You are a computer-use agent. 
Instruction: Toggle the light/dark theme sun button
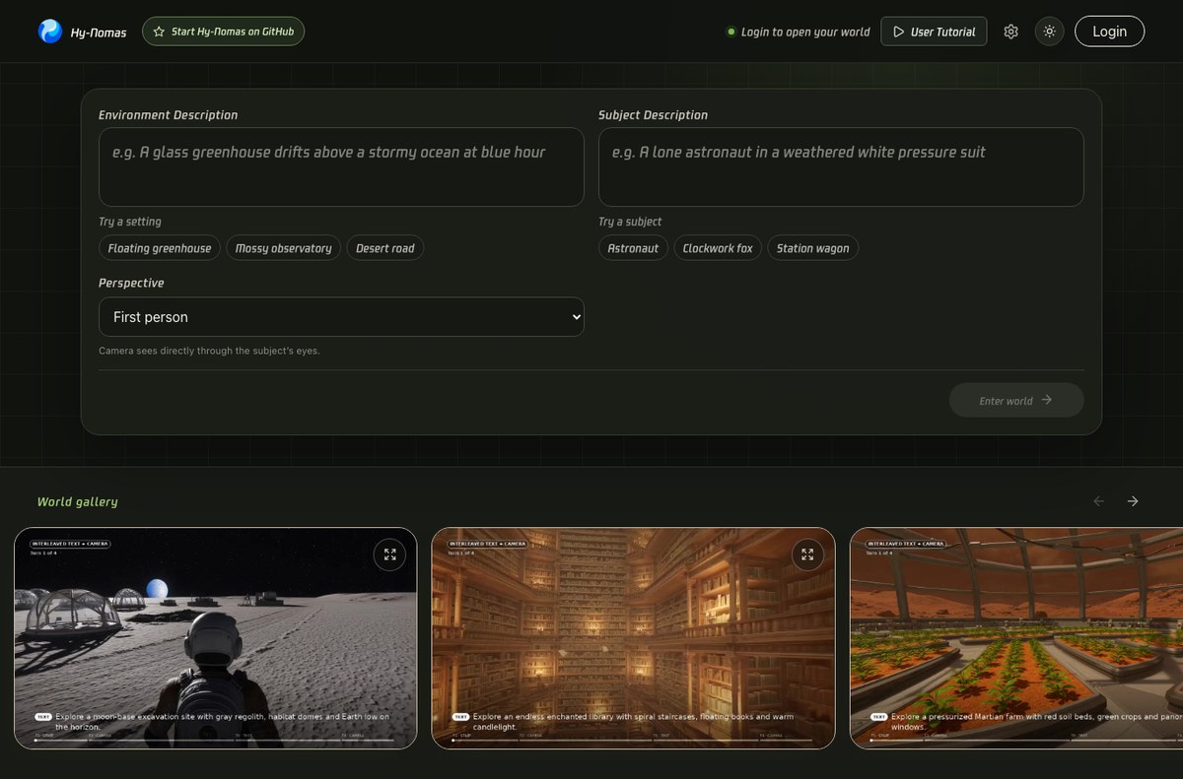[1049, 32]
